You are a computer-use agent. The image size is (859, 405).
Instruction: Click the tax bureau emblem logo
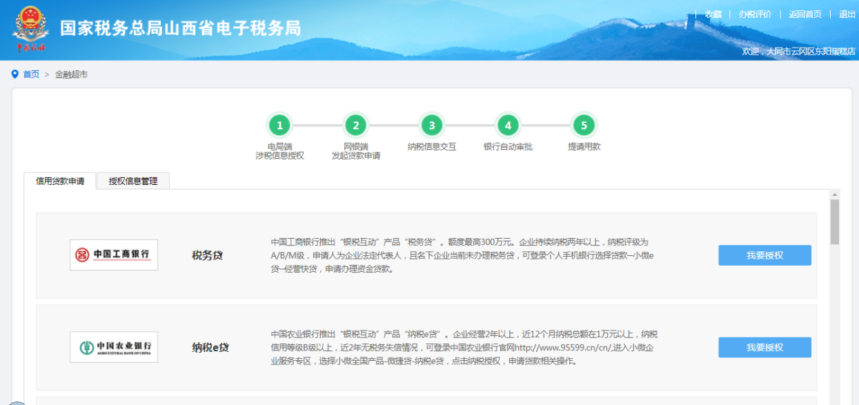30,29
